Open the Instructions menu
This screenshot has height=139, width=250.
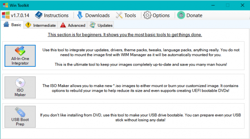tap(52, 15)
